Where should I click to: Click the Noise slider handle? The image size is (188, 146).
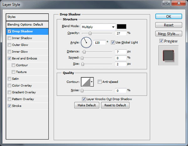(x=82, y=91)
